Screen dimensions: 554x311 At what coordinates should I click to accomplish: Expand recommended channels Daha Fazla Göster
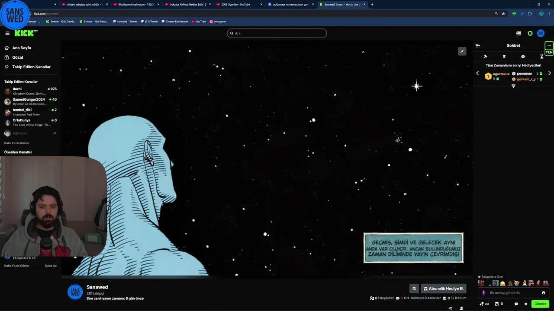(x=17, y=266)
